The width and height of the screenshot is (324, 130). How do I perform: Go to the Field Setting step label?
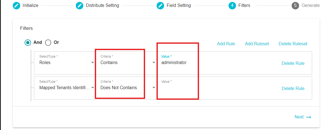pos(179,5)
